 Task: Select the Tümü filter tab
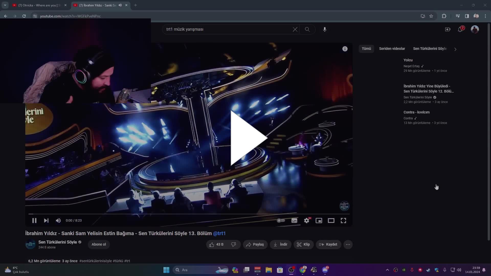pyautogui.click(x=366, y=48)
